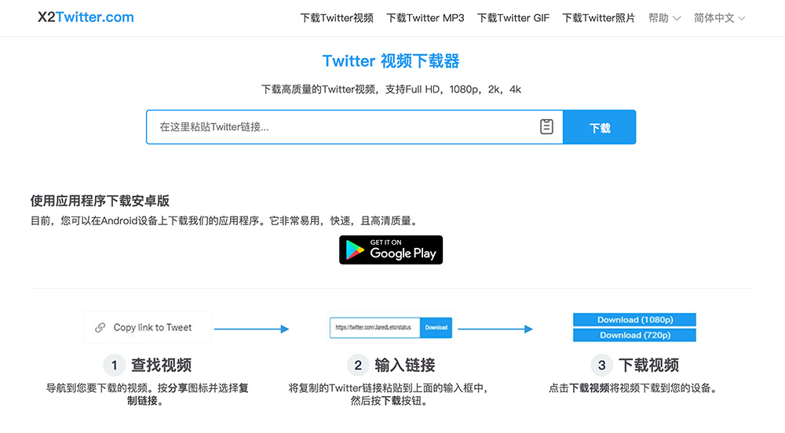
Task: Expand the 帮助 dropdown menu
Action: pyautogui.click(x=664, y=18)
